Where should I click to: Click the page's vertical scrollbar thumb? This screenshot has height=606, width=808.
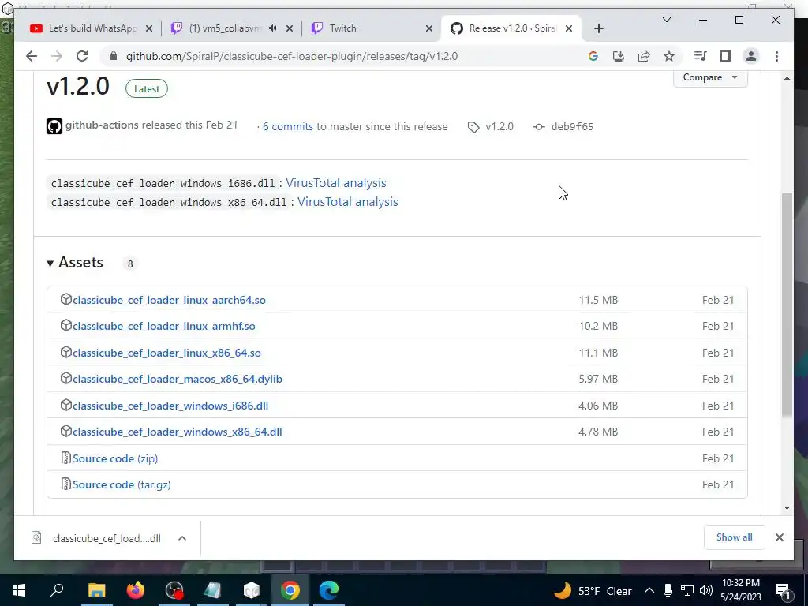(x=787, y=304)
